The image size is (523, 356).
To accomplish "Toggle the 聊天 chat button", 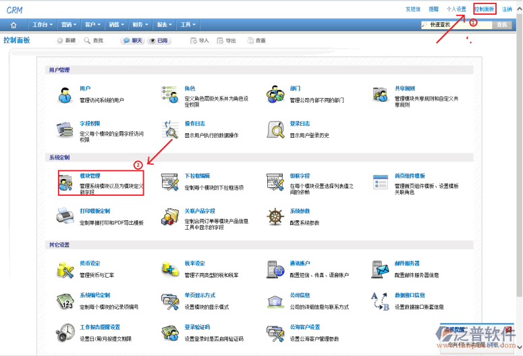I will pos(132,41).
